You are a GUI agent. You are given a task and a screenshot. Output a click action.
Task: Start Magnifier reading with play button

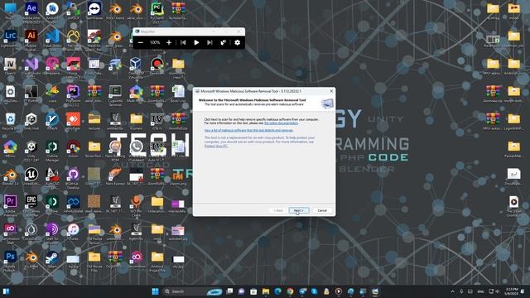click(x=196, y=42)
